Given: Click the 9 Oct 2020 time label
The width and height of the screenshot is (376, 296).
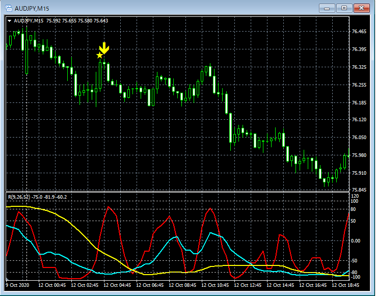Looking at the screenshot, I should (17, 285).
